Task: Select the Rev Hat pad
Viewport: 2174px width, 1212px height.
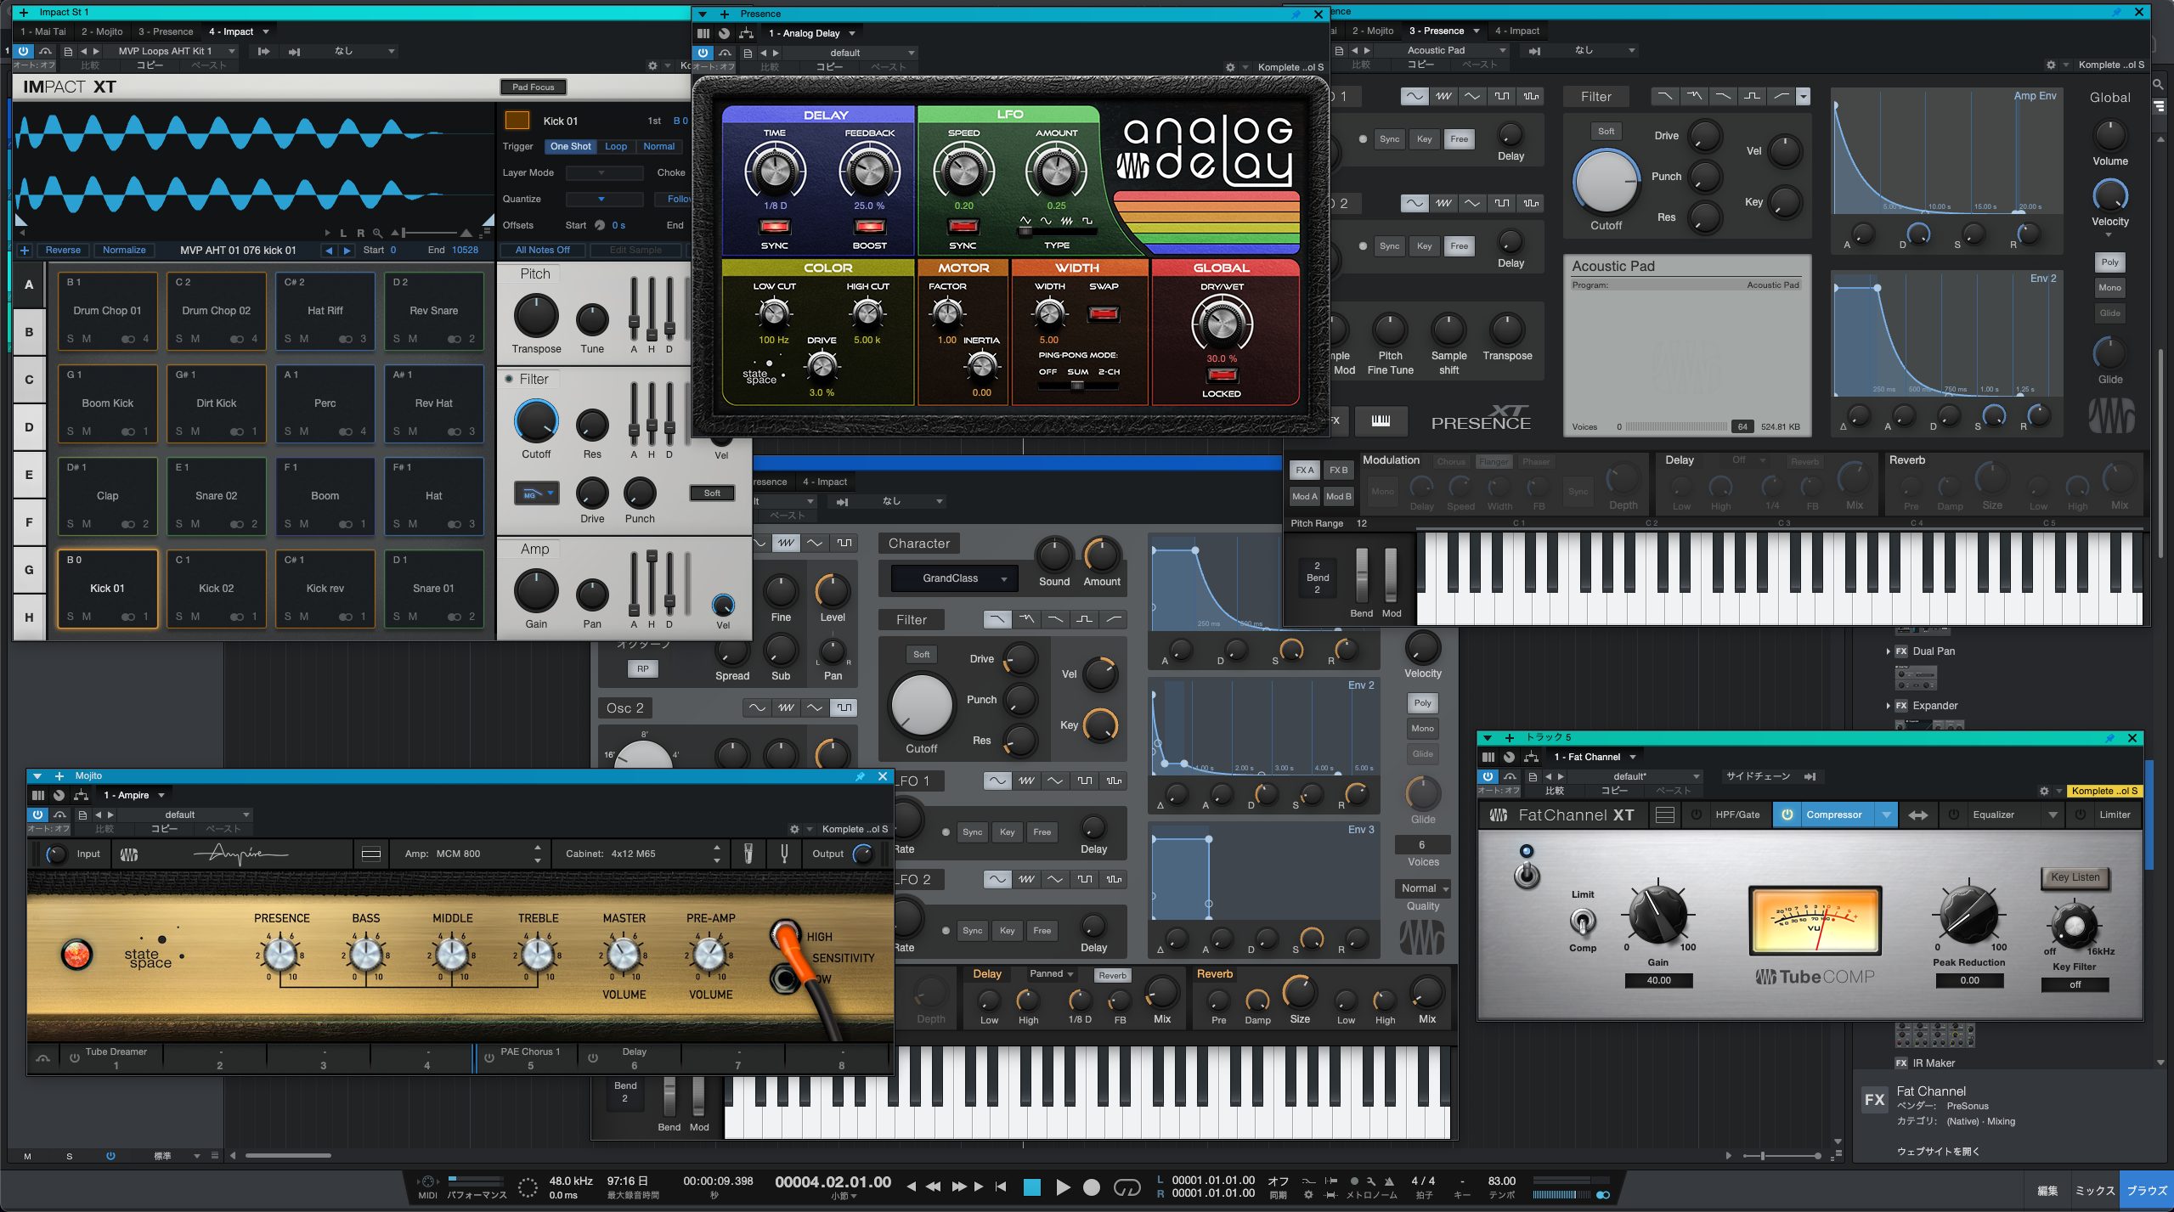Action: point(433,403)
